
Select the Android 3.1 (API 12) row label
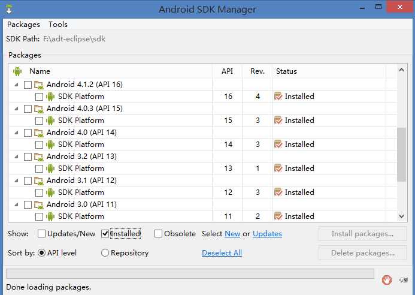(81, 180)
